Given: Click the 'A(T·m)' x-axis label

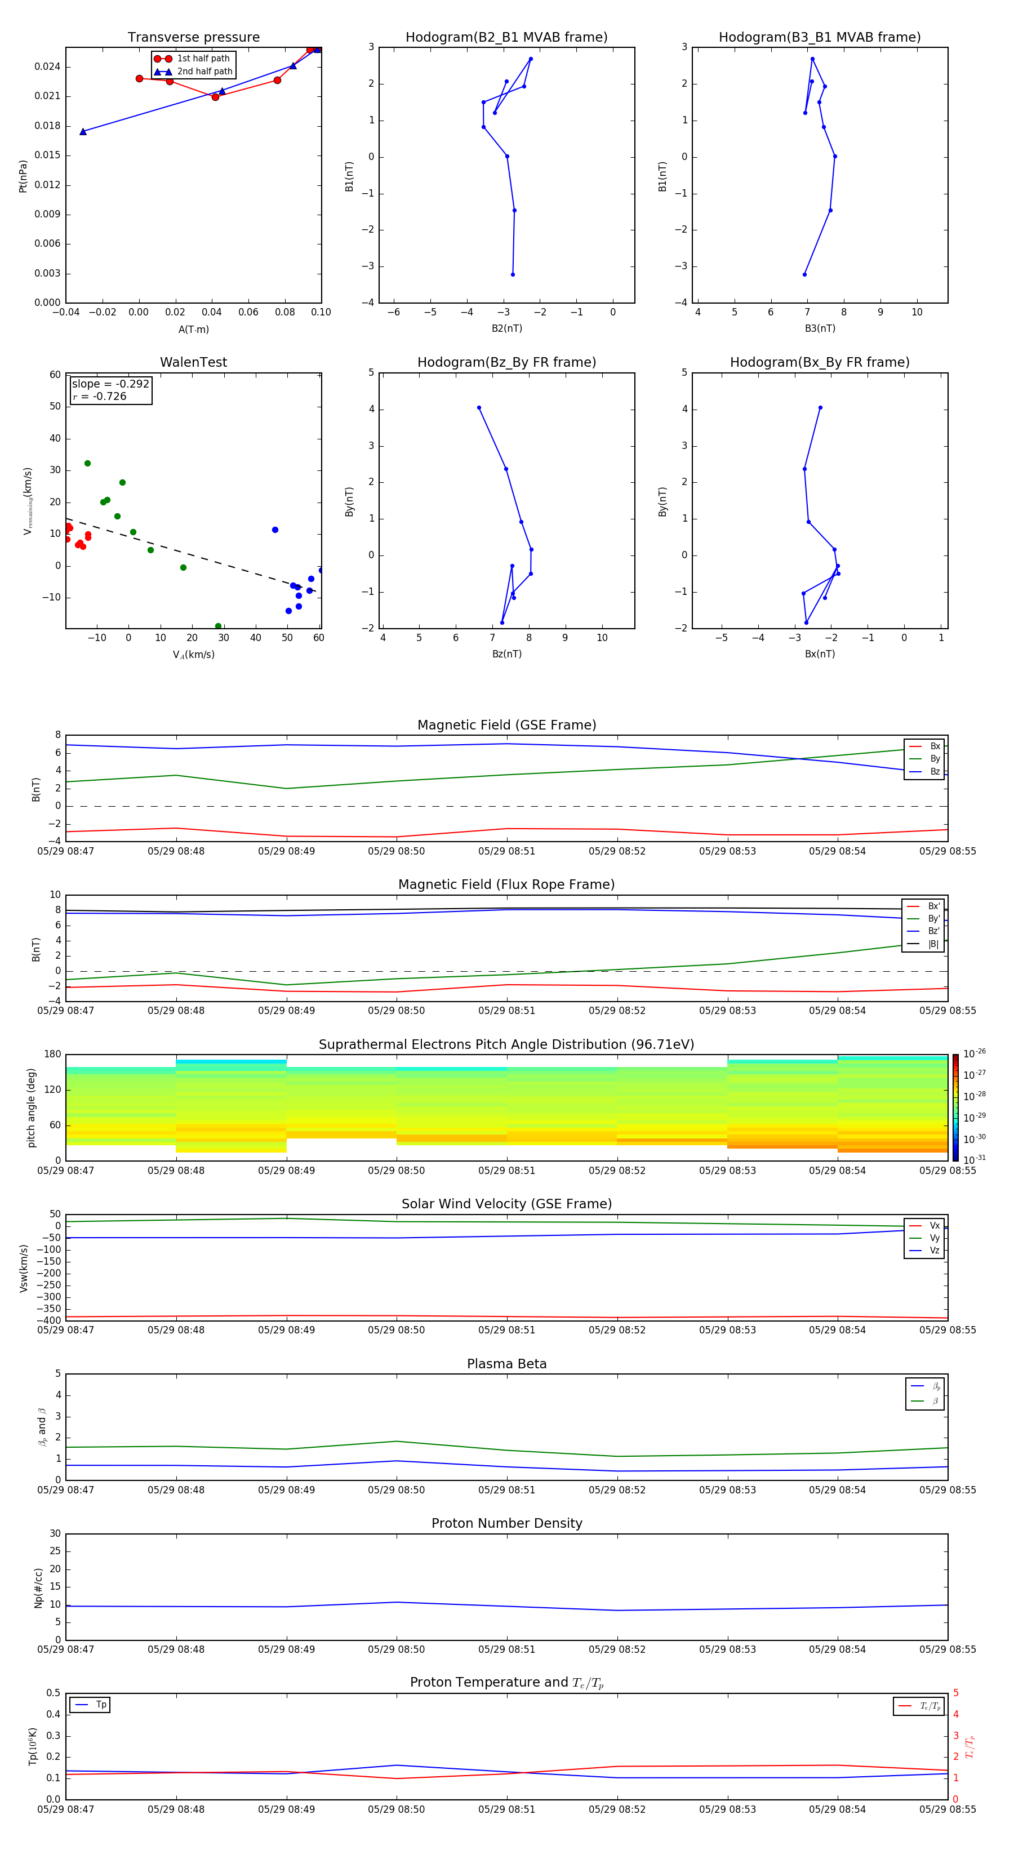Looking at the screenshot, I should tap(193, 330).
